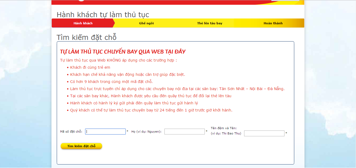Click the asterisk next to Mã số đặt chỗ
The height and width of the screenshot is (168, 356).
pos(128,131)
